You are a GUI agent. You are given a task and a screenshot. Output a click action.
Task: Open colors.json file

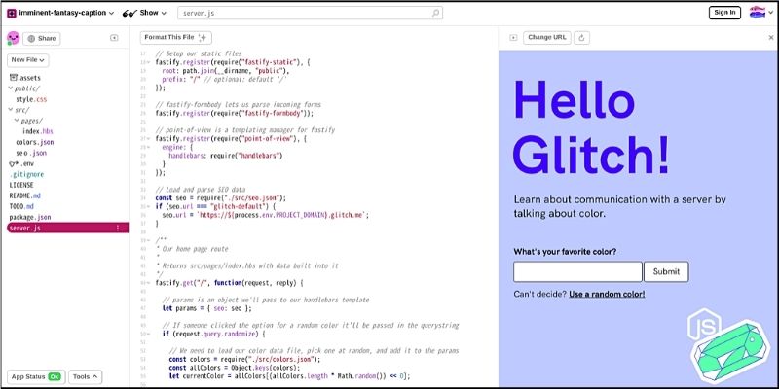pos(35,142)
